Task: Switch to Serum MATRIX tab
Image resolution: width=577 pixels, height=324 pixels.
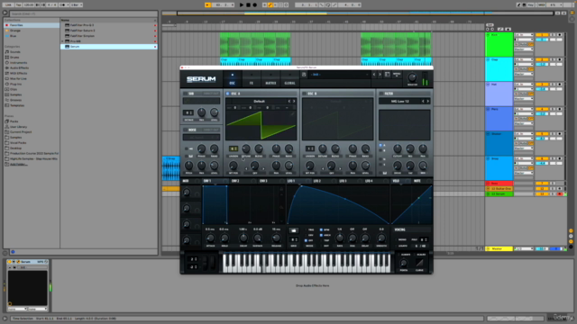Action: point(270,79)
